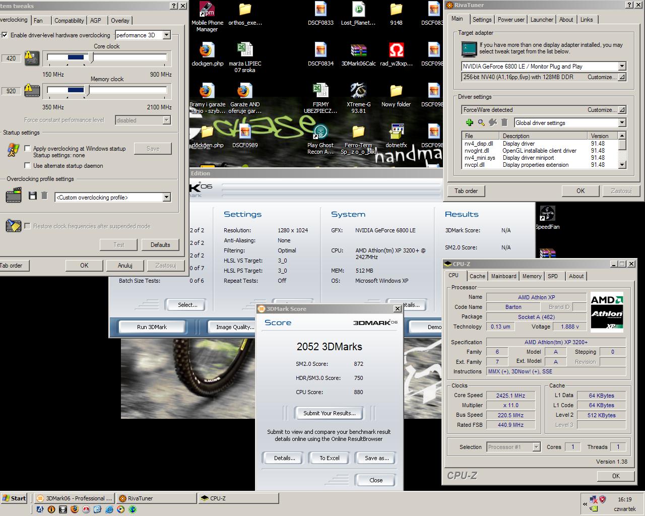
Task: Select the rad_w2kxp Omega icon
Action: point(396,51)
